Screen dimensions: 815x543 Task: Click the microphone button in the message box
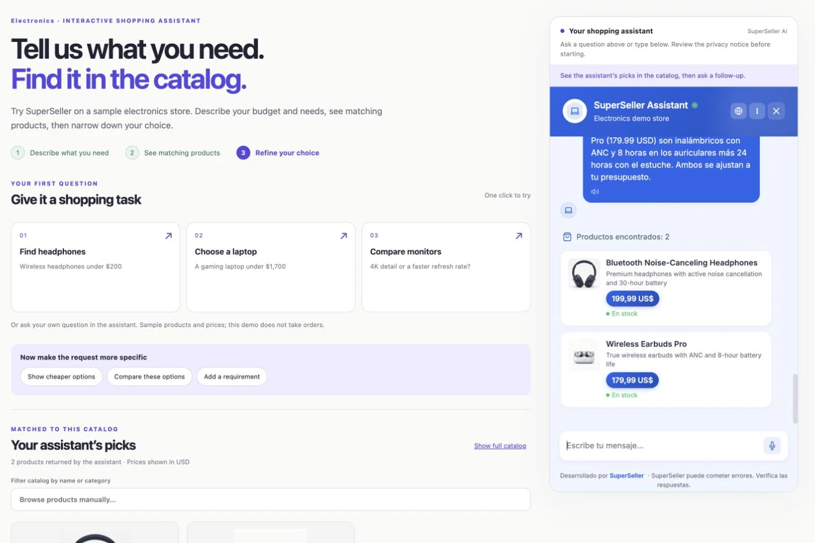point(772,446)
